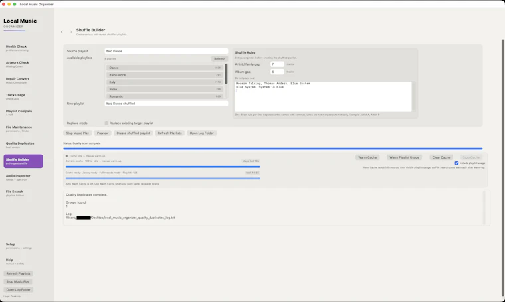This screenshot has width=505, height=302.
Task: Select the Dance playlist row
Action: (x=165, y=68)
